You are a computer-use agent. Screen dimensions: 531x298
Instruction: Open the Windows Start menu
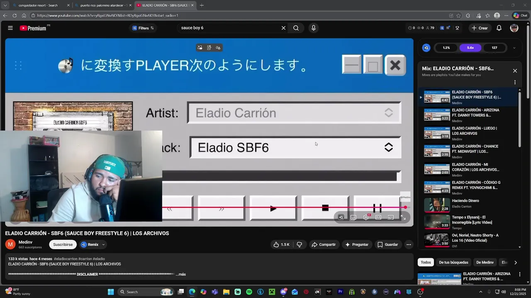(x=111, y=292)
